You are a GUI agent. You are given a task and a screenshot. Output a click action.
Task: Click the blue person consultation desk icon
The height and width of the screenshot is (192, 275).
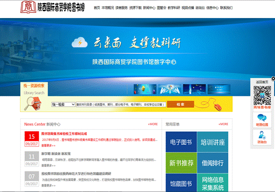[262, 135]
